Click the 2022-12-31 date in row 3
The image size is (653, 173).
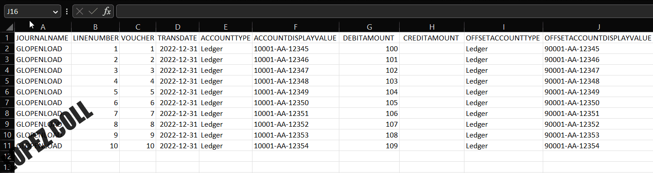(177, 59)
